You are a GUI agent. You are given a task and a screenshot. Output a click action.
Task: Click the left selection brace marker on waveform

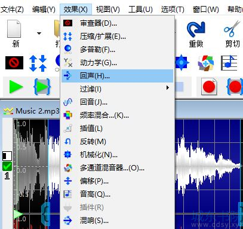46,214
